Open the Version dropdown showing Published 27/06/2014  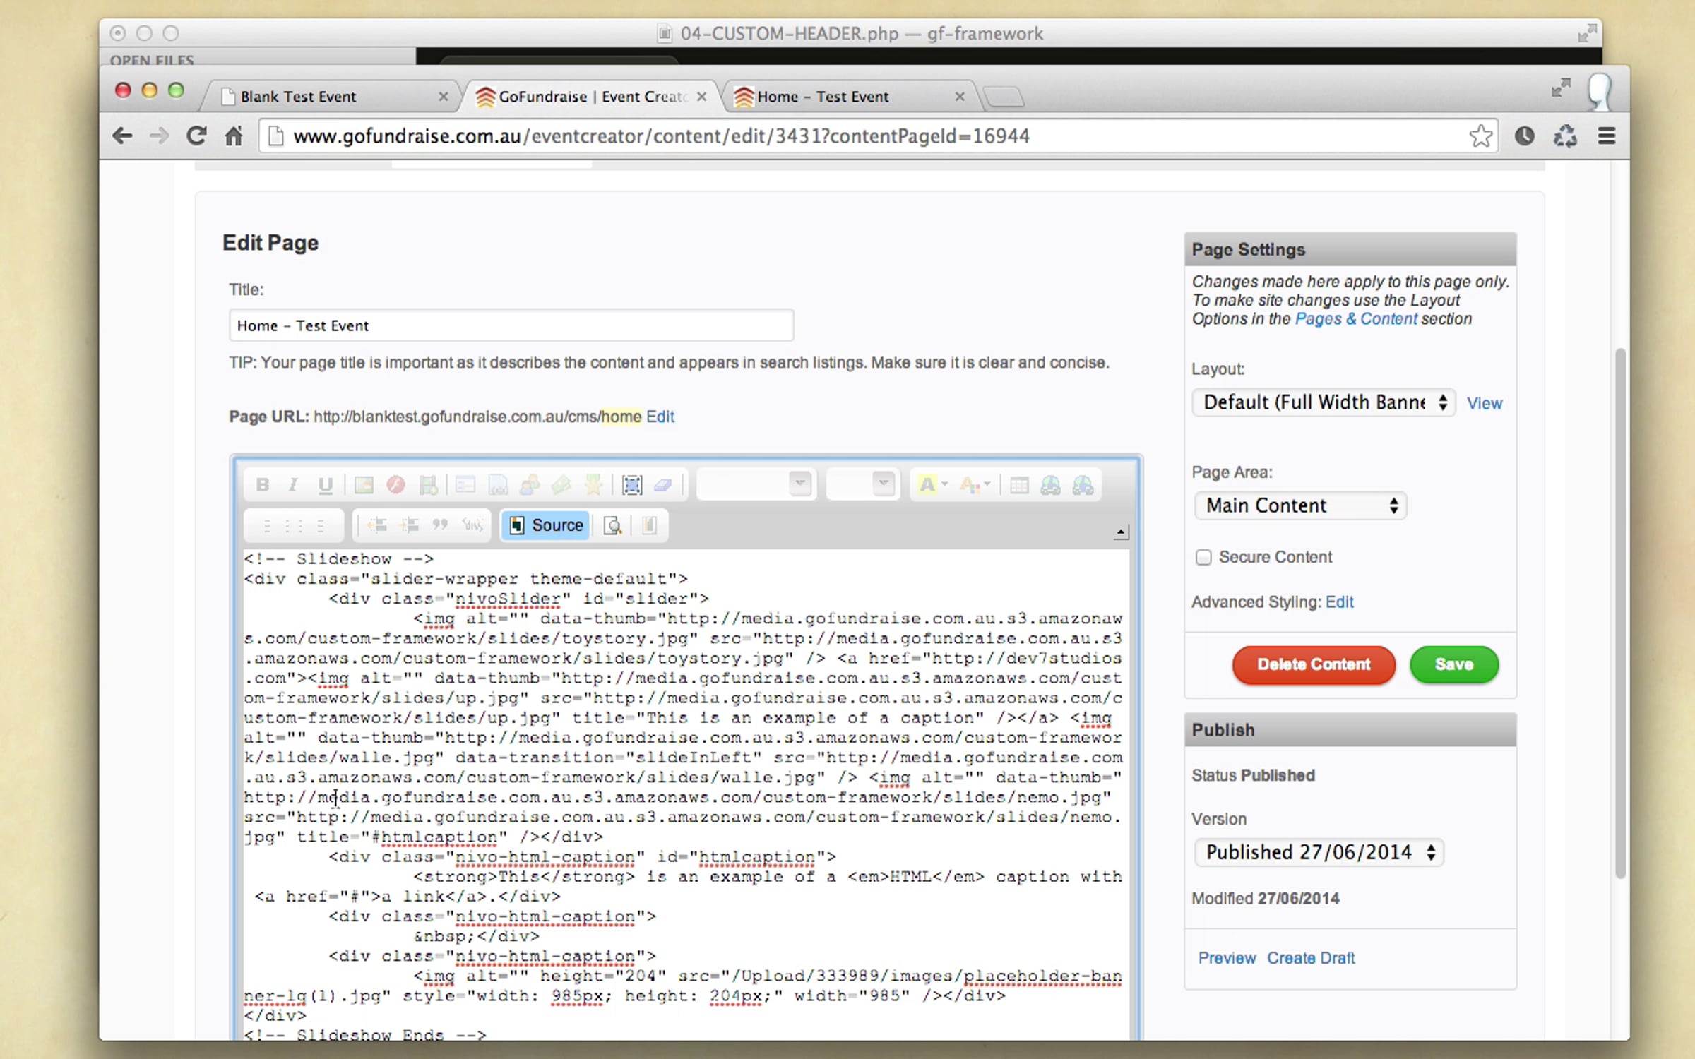pos(1319,852)
